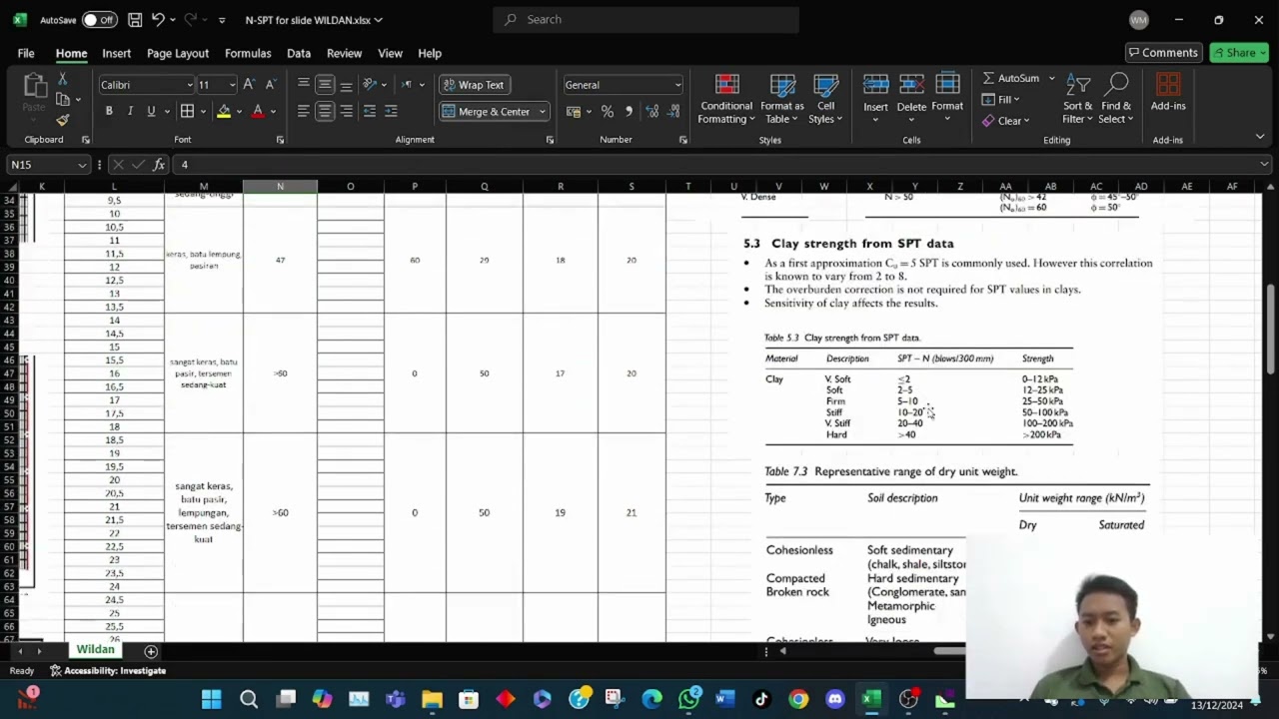Apply percent style to cells
This screenshot has width=1279, height=719.
(608, 111)
